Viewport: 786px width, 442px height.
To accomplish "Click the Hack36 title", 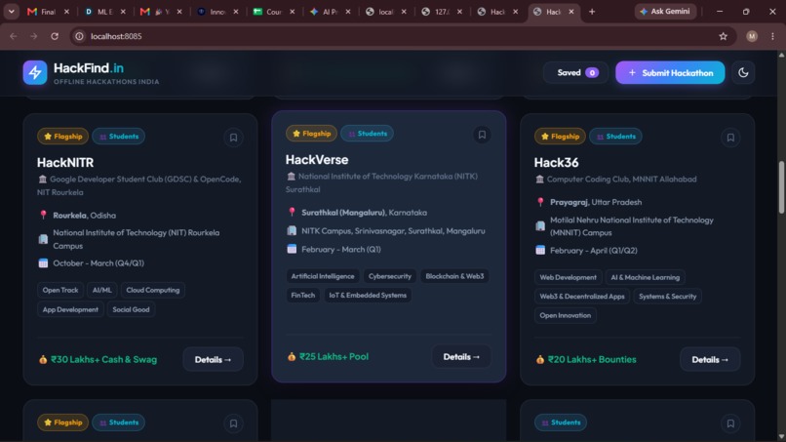I will 556,163.
